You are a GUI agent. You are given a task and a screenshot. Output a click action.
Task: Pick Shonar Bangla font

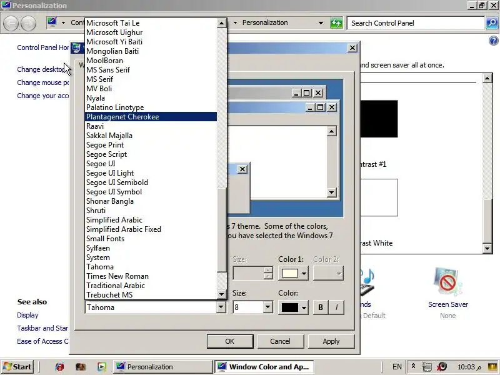(x=151, y=201)
